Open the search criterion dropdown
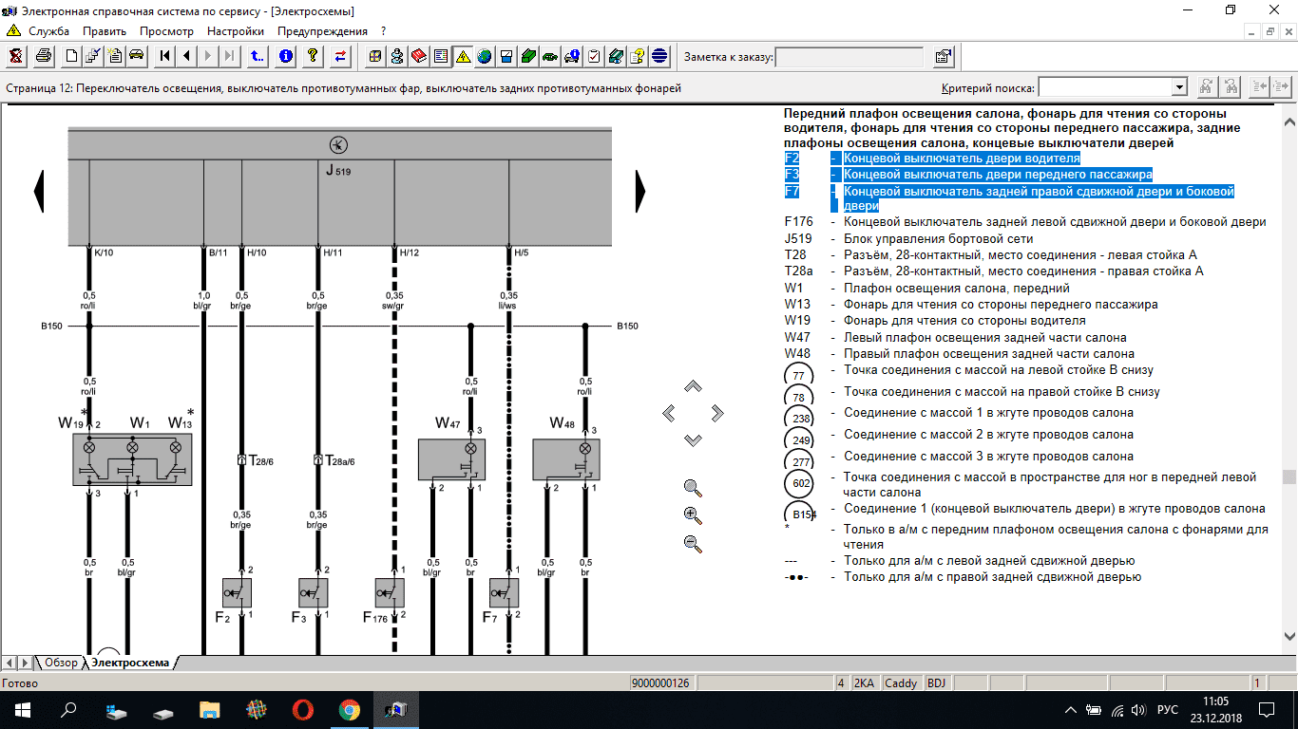This screenshot has width=1298, height=729. click(1179, 88)
